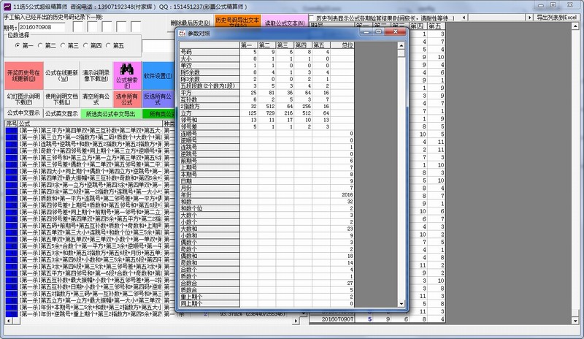Switch to 公式中文显示 tab
Screen dimensions: 584x339
click(x=22, y=113)
